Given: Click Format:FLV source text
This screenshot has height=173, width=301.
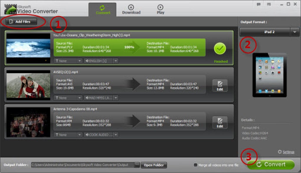Looking at the screenshot, I should pos(64,47).
